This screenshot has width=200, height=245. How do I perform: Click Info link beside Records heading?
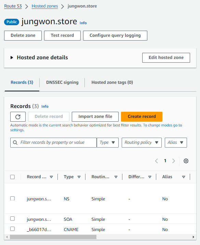pos(45,106)
